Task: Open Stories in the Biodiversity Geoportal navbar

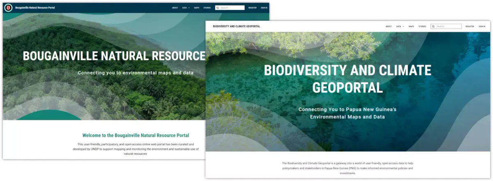Action: (422, 26)
